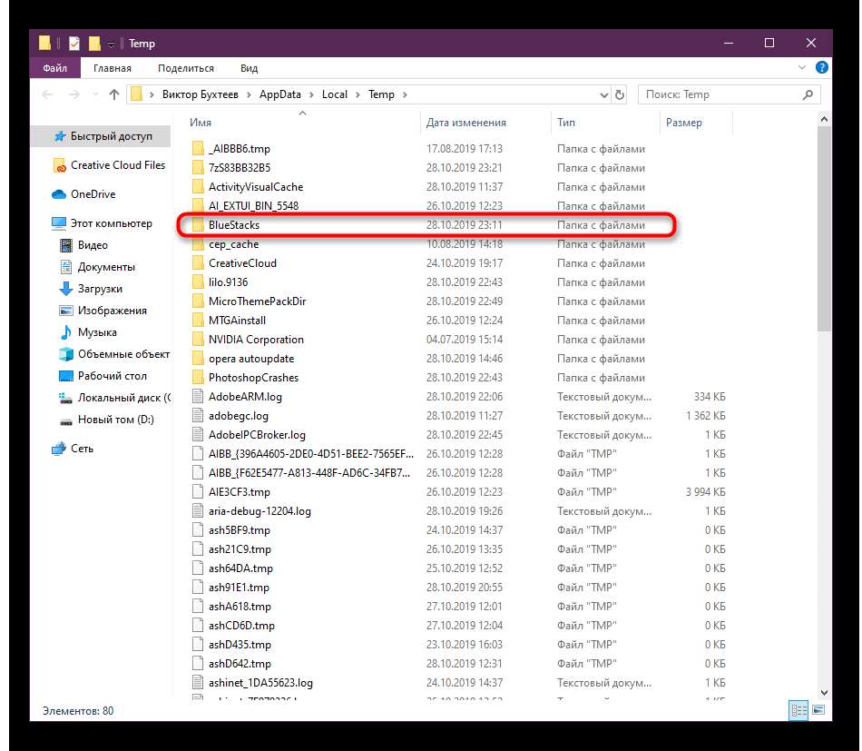Click the search magnifier icon
This screenshot has height=751, width=862.
(808, 94)
